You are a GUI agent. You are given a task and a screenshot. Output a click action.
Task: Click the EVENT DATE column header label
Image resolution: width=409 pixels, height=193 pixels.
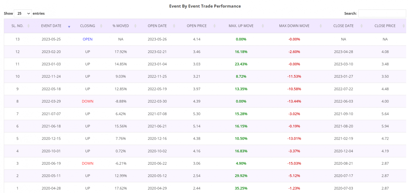point(51,26)
